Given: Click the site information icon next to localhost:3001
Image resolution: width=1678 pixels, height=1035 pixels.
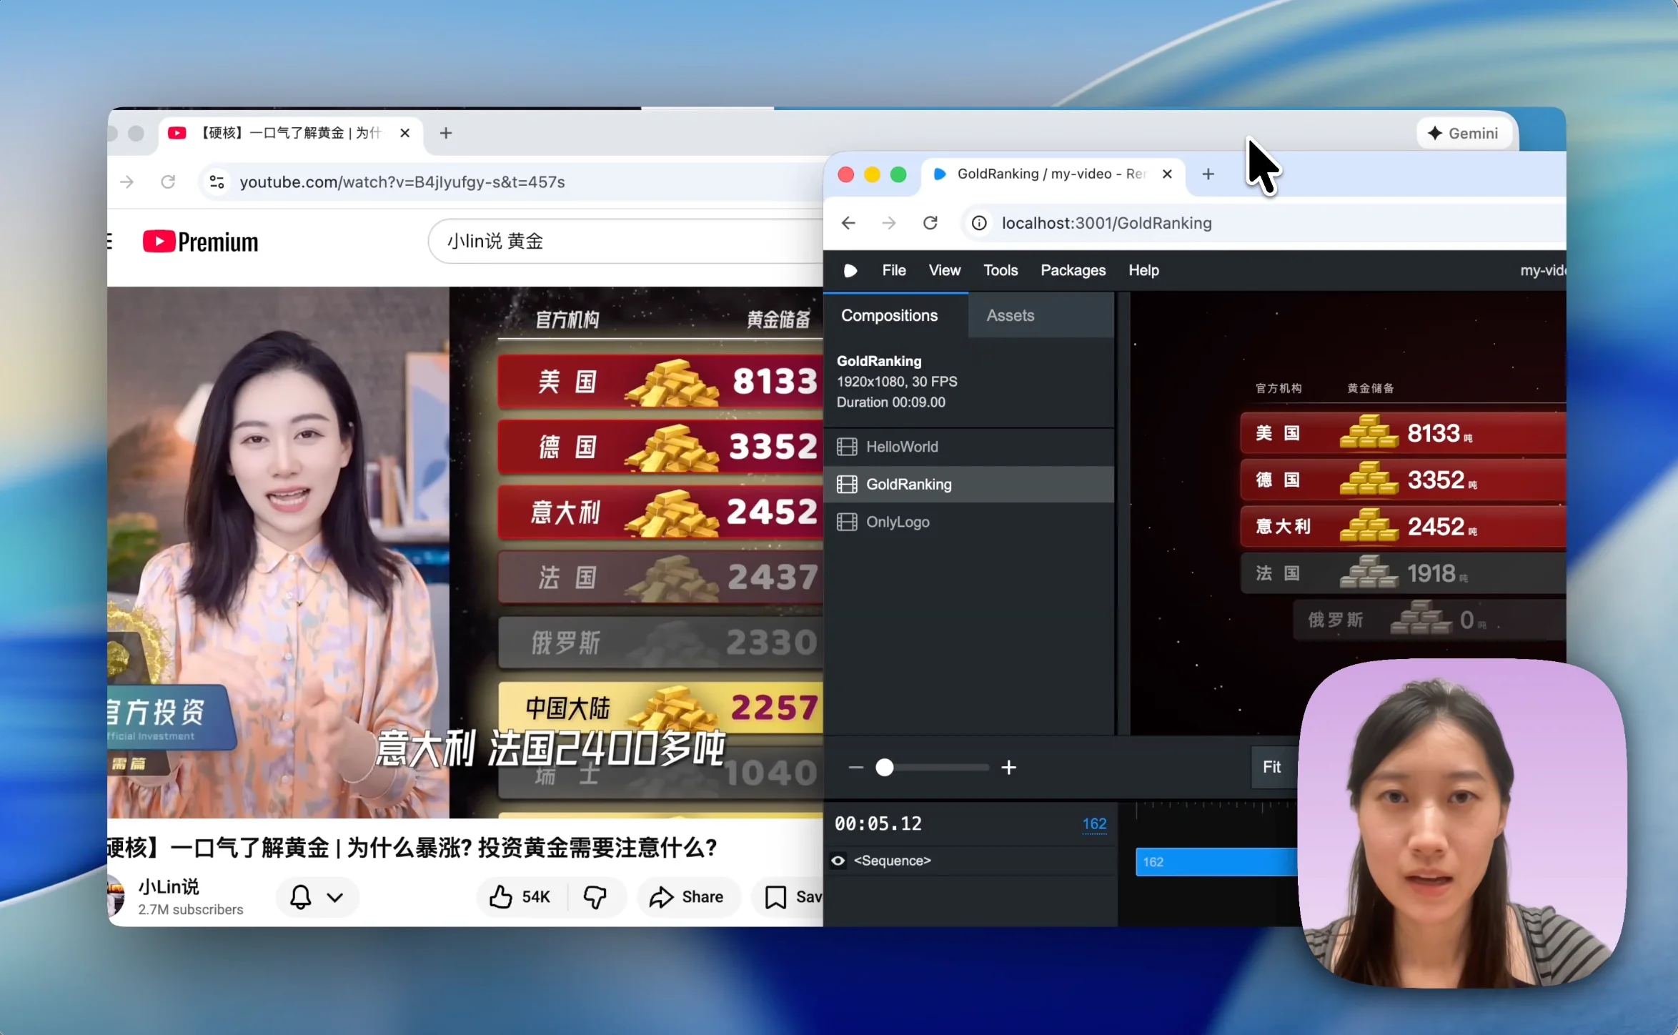Looking at the screenshot, I should [978, 222].
